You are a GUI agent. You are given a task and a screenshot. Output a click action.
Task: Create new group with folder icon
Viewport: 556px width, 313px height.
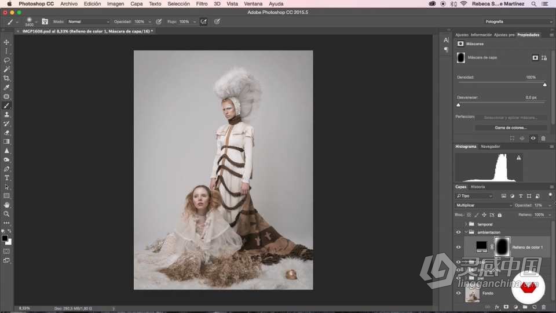click(x=525, y=307)
